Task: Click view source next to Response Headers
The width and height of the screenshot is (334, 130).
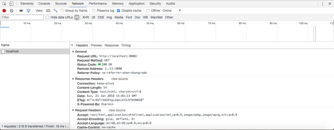Action: [120, 79]
